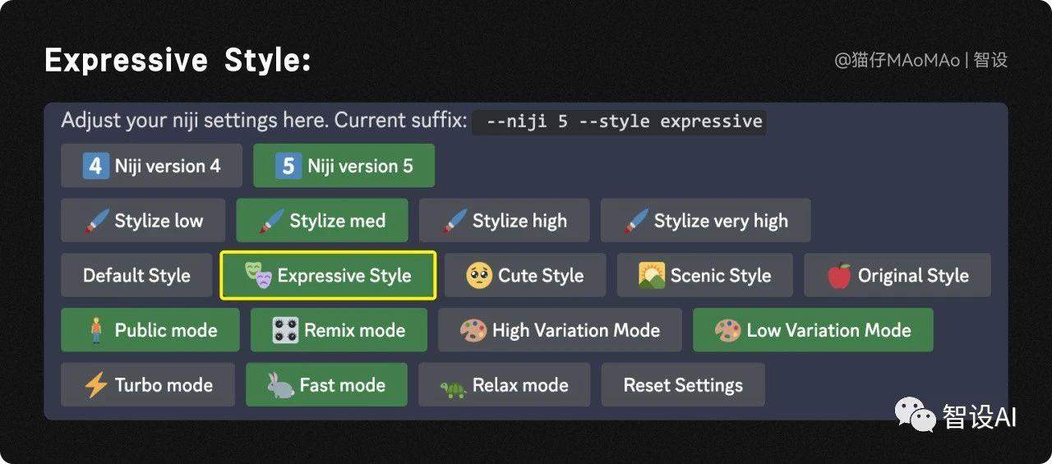
Task: Select Niji version 5
Action: [x=344, y=166]
